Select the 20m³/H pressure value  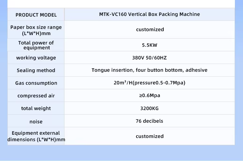[149, 83]
